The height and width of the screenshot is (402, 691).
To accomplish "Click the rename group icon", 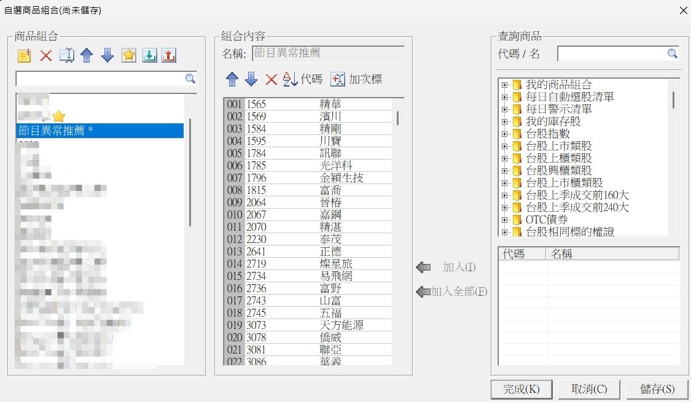I will 66,55.
